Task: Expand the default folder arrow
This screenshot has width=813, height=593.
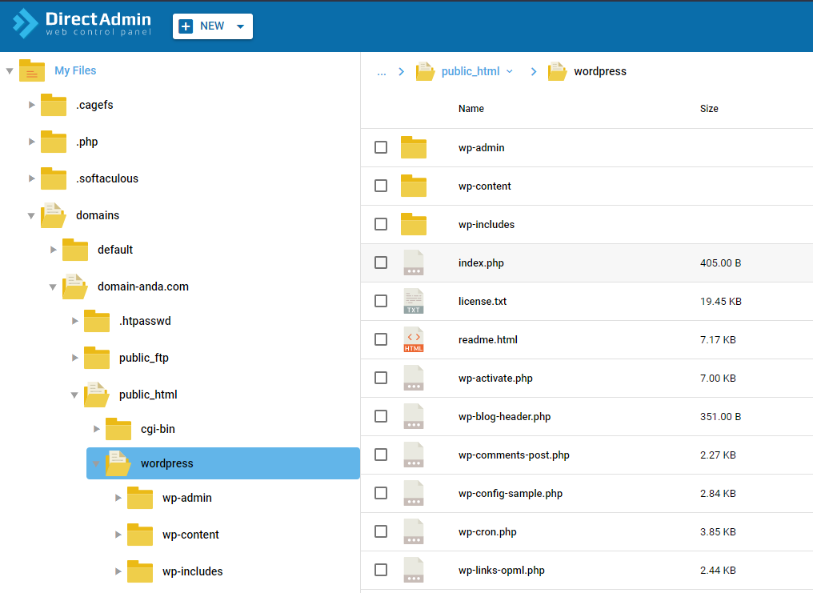Action: click(x=54, y=250)
